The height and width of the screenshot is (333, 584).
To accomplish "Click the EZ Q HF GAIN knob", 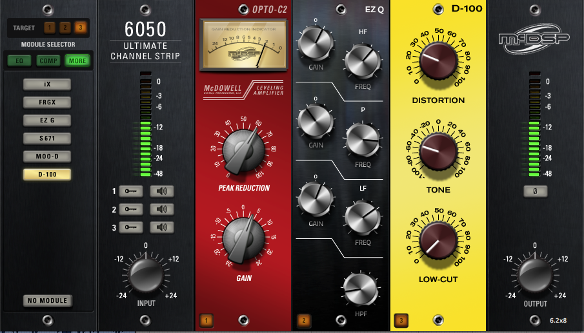I will click(316, 43).
